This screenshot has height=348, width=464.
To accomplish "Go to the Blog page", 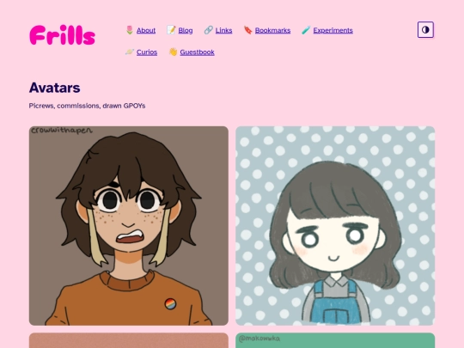I will pyautogui.click(x=186, y=30).
